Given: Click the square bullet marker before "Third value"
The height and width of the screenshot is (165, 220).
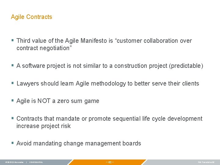Looking at the screenshot, I should 12,41.
